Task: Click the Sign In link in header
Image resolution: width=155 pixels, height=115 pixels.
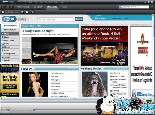Action: pos(126,18)
